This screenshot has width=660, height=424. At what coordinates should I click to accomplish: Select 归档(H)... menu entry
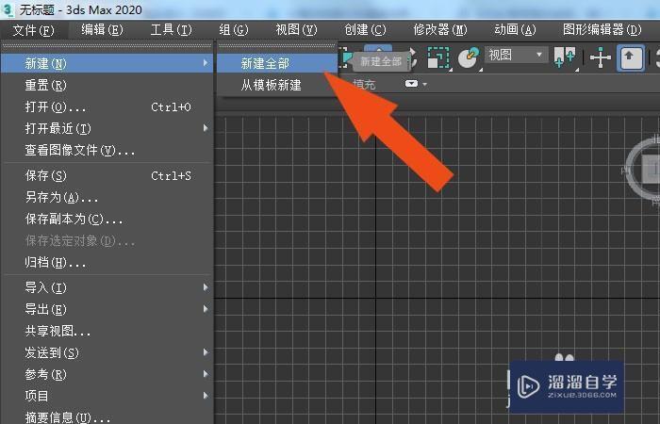tap(107, 263)
